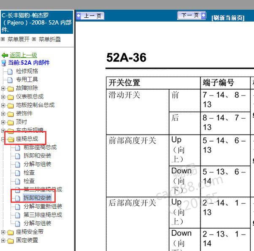Click document icon next to 前部座椅总成
Image resolution: width=254 pixels, height=251 pixels.
click(17, 147)
